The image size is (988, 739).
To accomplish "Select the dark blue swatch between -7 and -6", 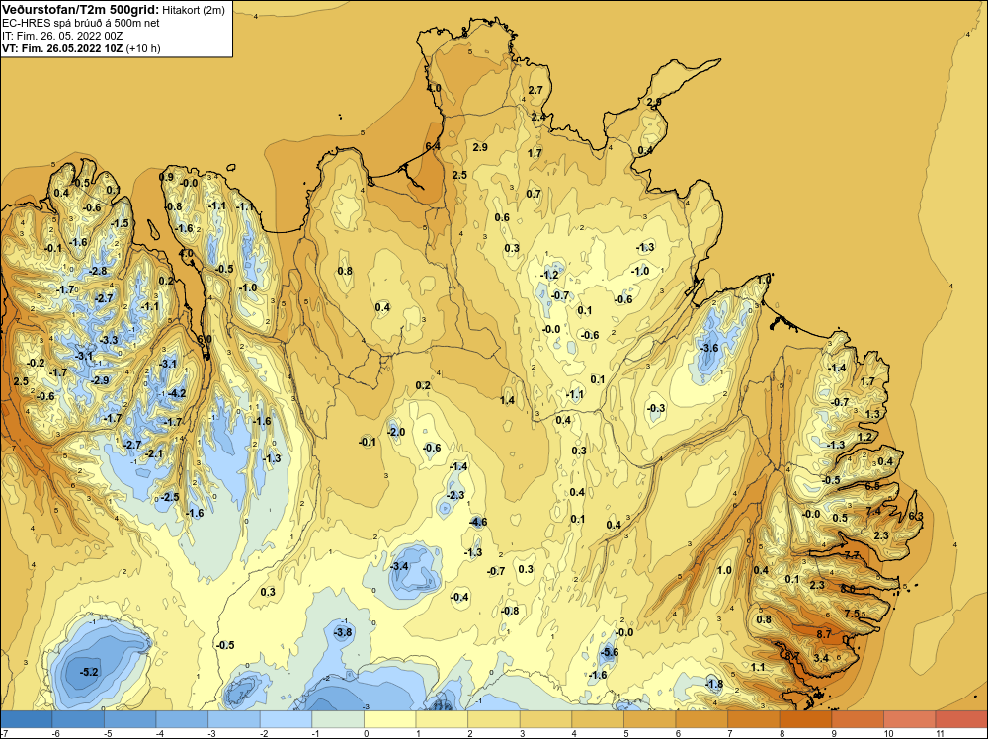I will tap(27, 719).
